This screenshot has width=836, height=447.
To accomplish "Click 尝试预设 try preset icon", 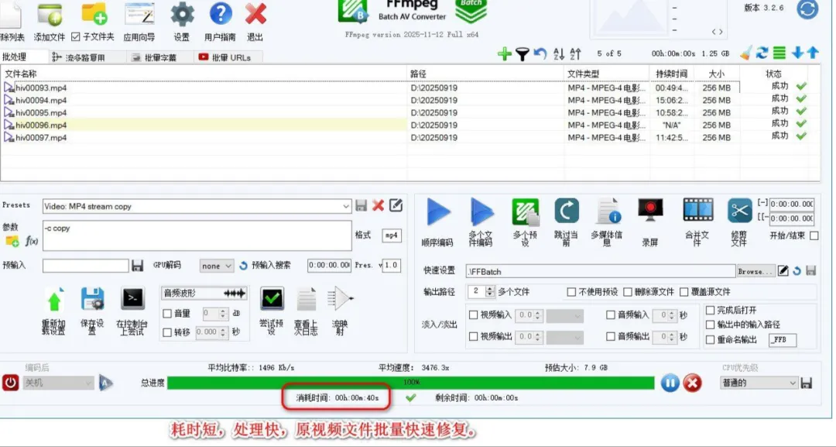I will [x=272, y=299].
